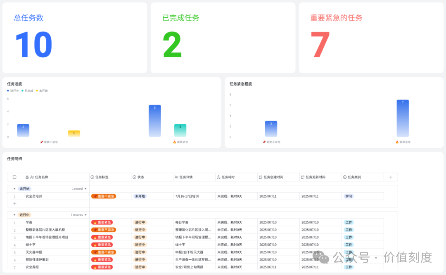This screenshot has height=275, width=446.
Task: Click the single-select icon in 任务标签 header
Action: [92, 177]
